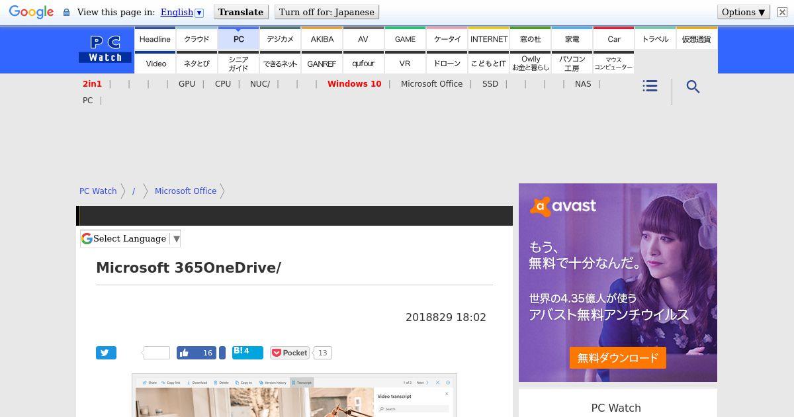Open the AKIBA navigation tab

tap(322, 39)
